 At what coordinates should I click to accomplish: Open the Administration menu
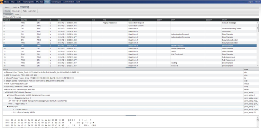69,2
